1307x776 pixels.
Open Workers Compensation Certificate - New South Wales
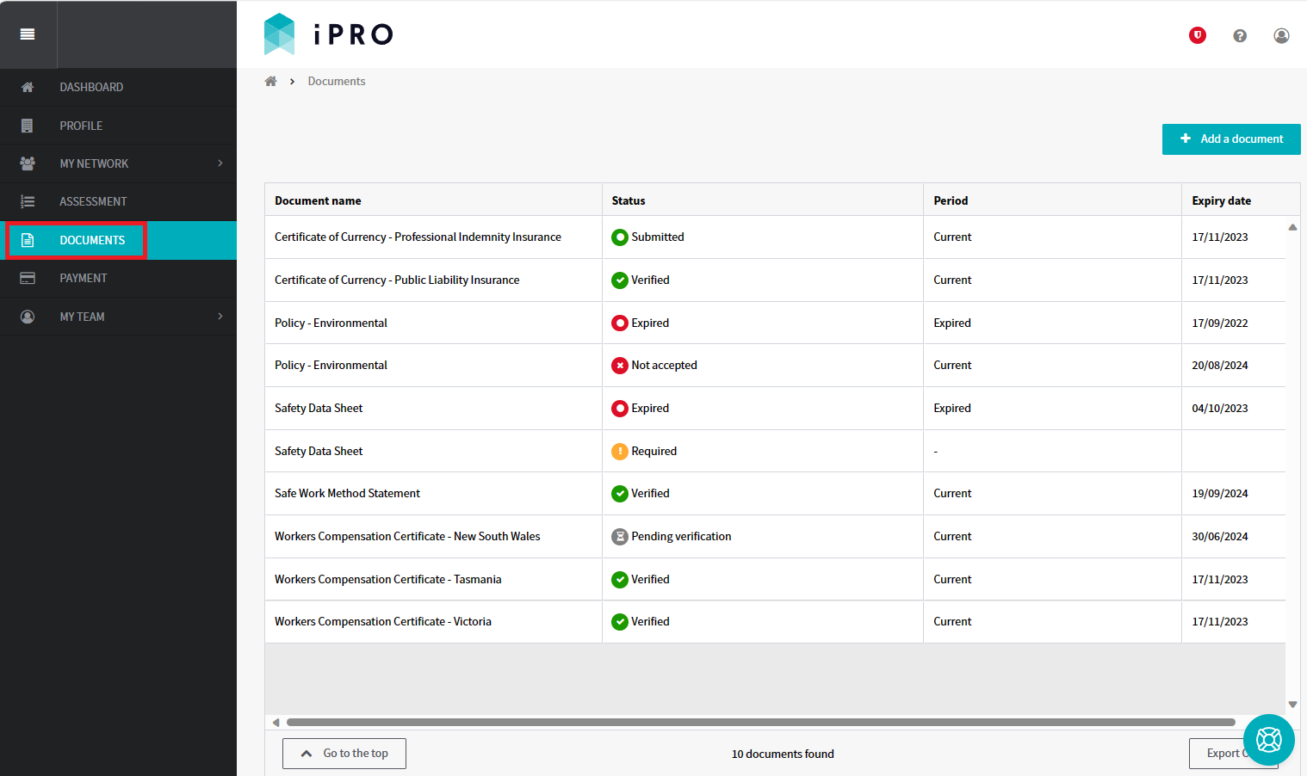(x=407, y=536)
